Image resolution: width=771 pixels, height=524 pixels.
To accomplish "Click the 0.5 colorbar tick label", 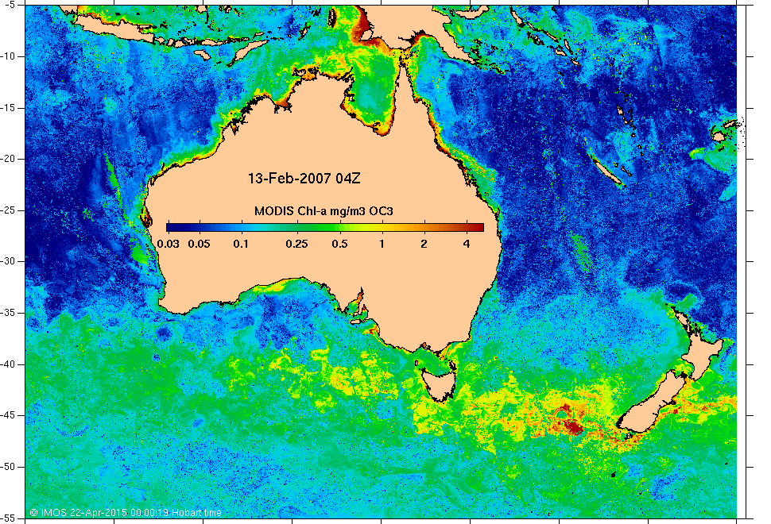I will point(339,244).
